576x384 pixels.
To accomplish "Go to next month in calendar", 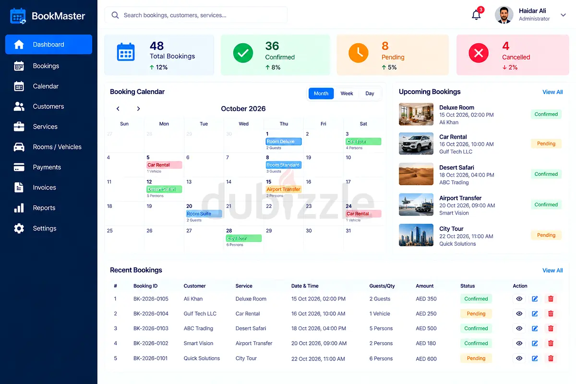I will point(138,108).
